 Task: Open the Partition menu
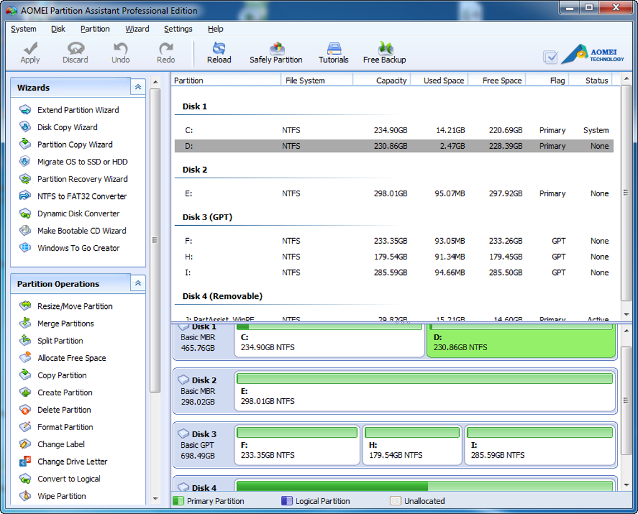point(95,29)
